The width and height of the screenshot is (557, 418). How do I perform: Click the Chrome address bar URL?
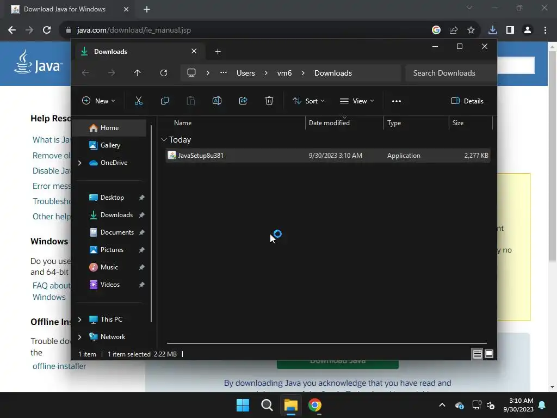(x=134, y=30)
